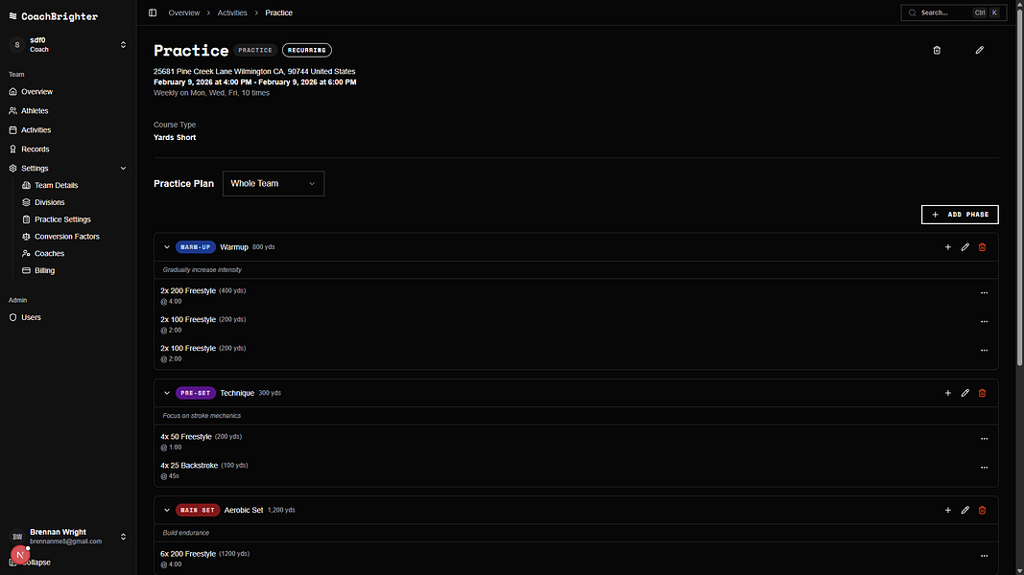Viewport: 1024px width, 575px height.
Task: Click the Yards Short course type value
Action: [x=175, y=138]
